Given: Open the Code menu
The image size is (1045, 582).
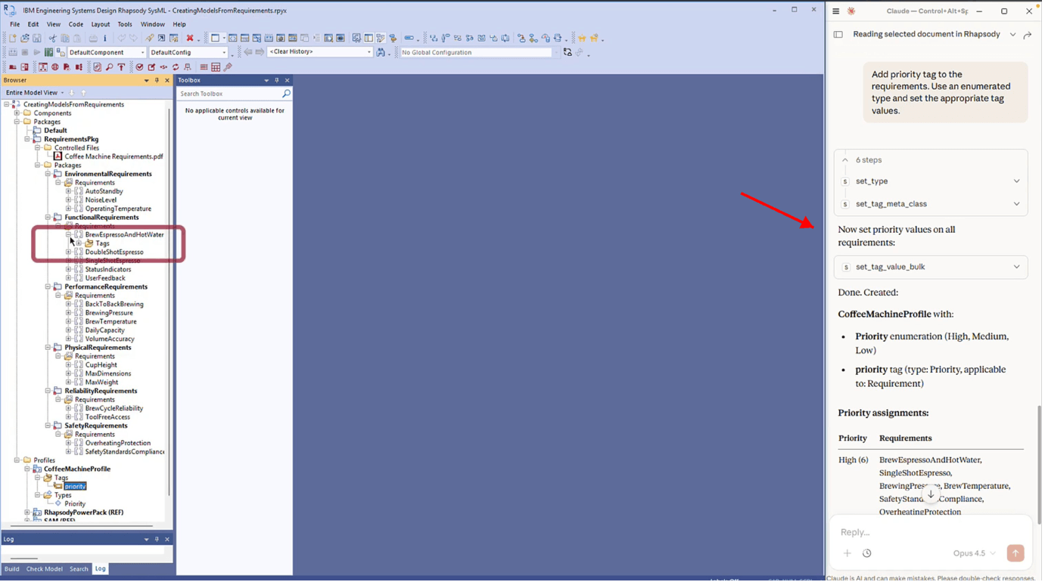Looking at the screenshot, I should tap(76, 24).
